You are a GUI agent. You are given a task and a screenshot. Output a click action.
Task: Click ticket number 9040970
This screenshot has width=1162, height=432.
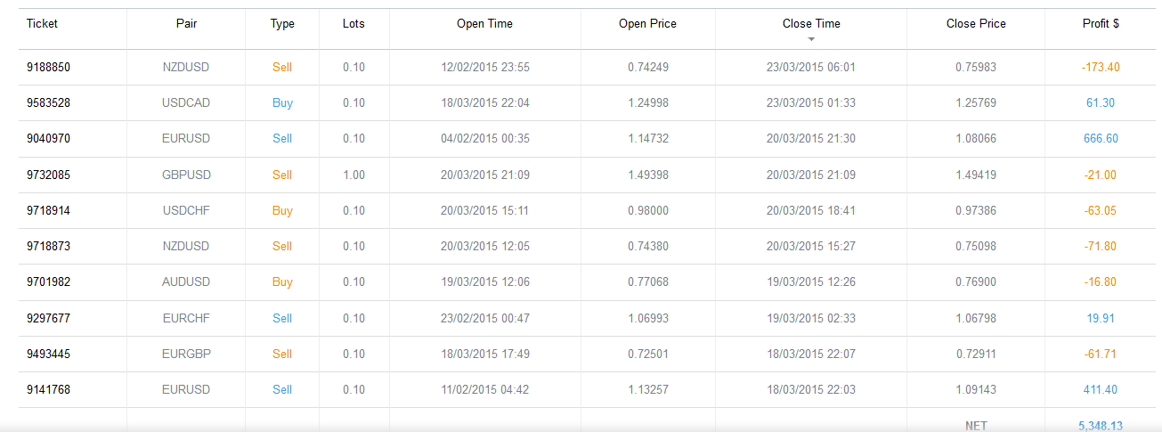(x=48, y=139)
